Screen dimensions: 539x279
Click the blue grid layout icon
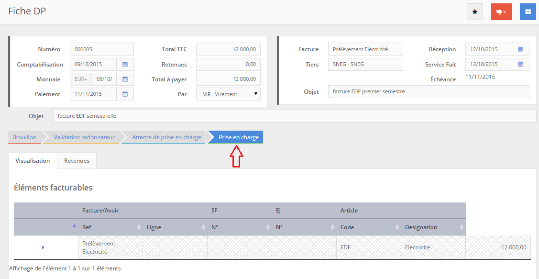(528, 12)
